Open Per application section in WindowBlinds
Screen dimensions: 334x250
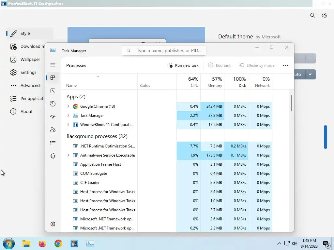pos(28,98)
